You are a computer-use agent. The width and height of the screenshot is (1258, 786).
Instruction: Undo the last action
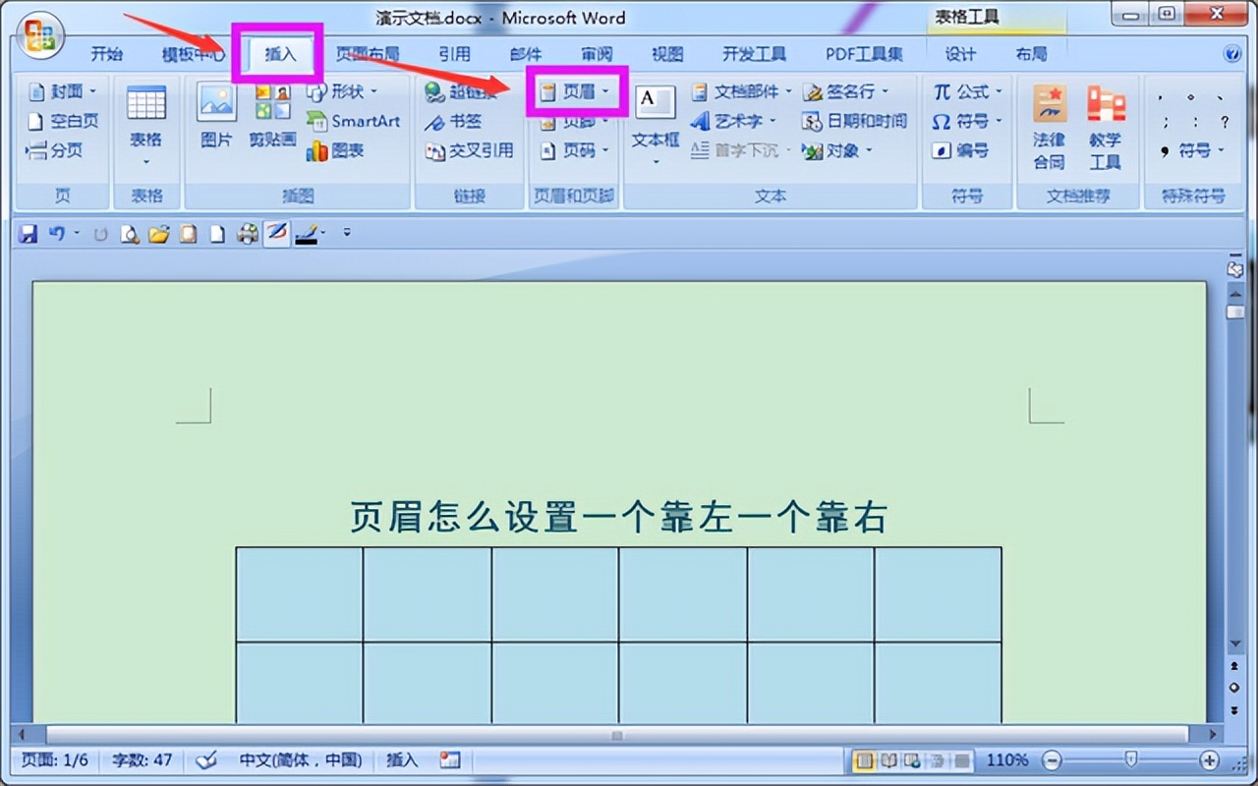[56, 234]
